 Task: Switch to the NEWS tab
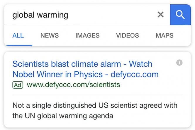[50, 36]
